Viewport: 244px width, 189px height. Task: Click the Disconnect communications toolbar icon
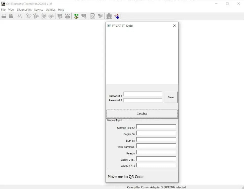(84, 16)
